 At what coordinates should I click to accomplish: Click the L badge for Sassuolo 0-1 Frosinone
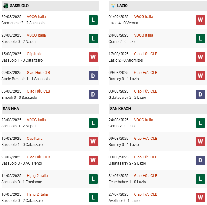coord(93,179)
